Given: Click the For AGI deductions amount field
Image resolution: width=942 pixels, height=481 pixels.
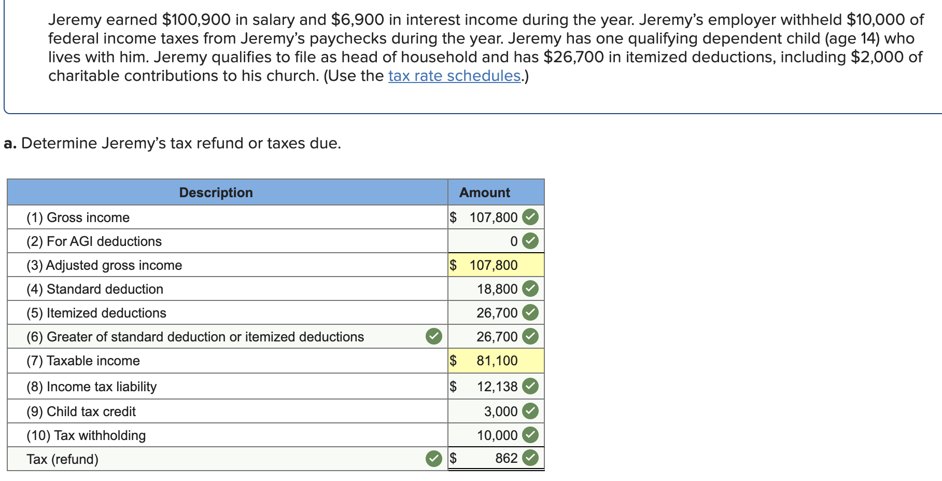Looking at the screenshot, I should [496, 241].
